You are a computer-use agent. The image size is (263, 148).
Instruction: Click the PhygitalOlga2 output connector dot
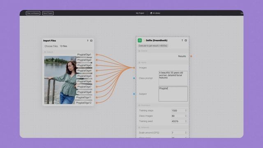[97, 60]
